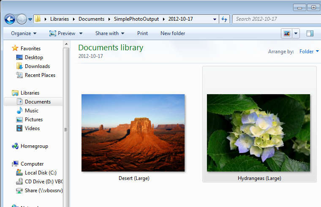The width and height of the screenshot is (321, 207).
Task: Expand the arrow before Libraries breadcrumb
Action: pos(46,19)
